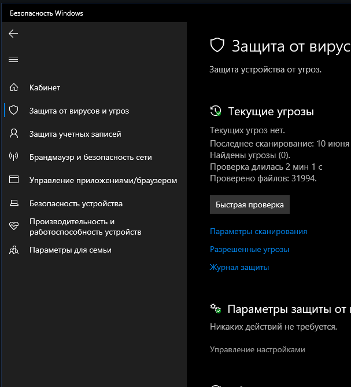Open Параметры для семьи section
The image size is (351, 387).
71,250
